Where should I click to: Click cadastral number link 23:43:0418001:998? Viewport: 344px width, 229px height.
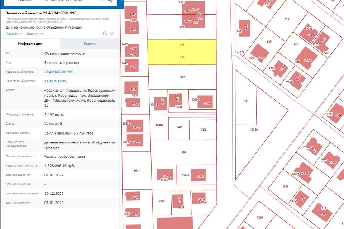59,72
